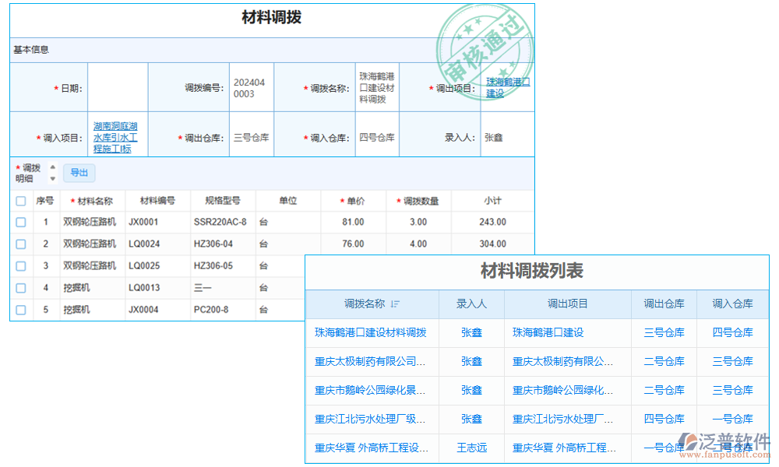Image resolution: width=779 pixels, height=467 pixels.
Task: Check row 4 for 挖掘机 LQ0013
Action: click(20, 287)
